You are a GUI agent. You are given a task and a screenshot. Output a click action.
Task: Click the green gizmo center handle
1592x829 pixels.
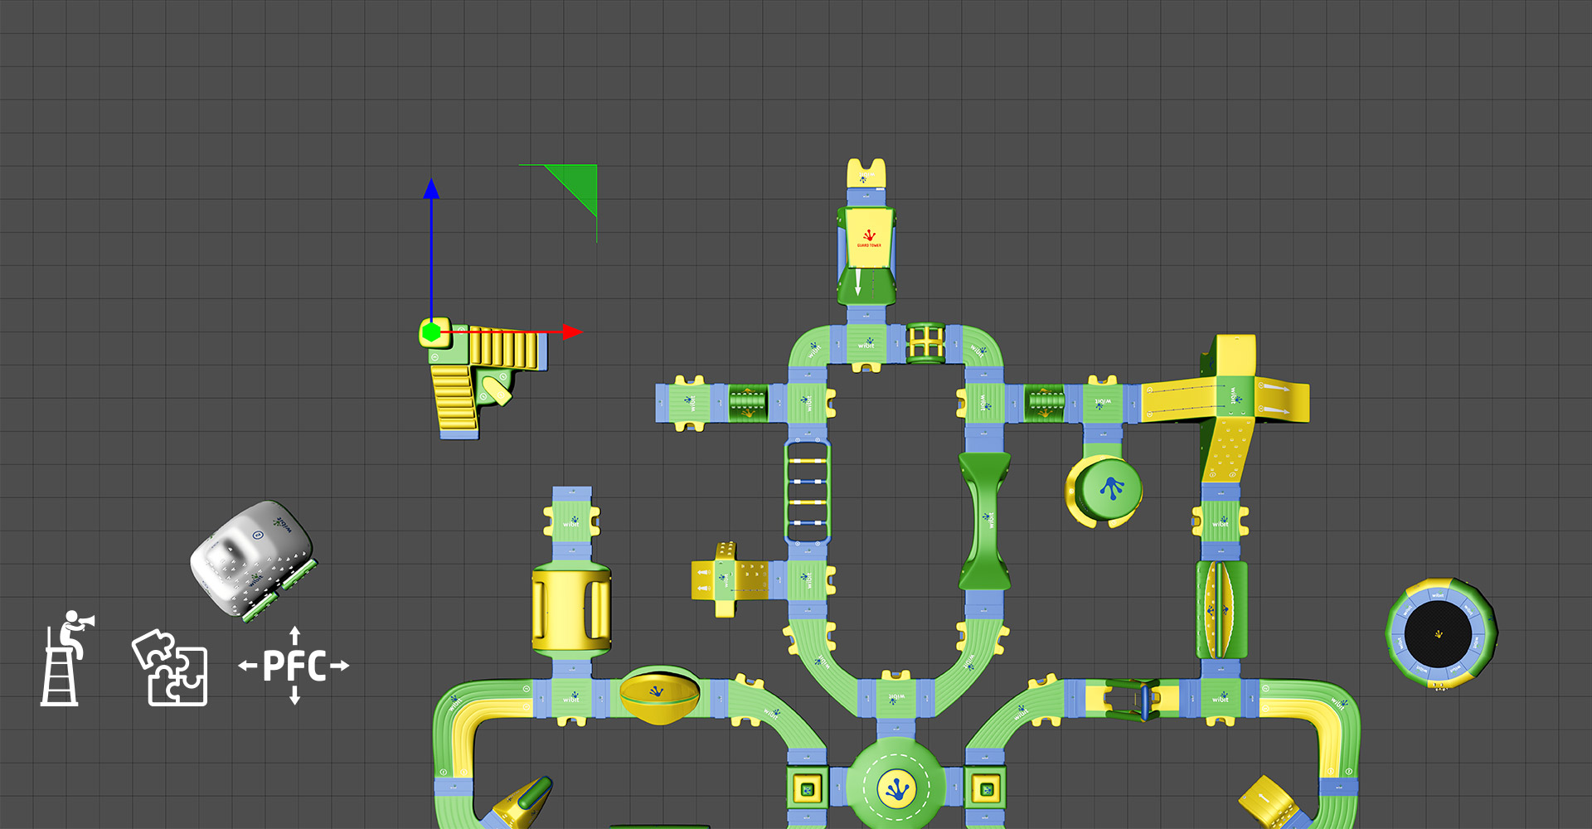coord(431,332)
